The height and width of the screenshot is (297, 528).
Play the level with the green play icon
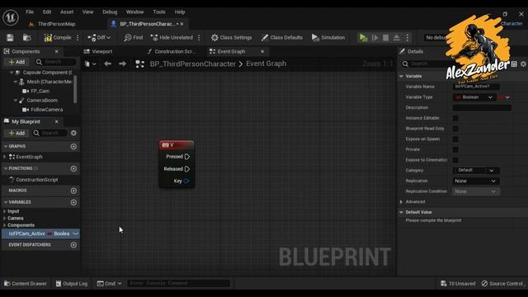pos(363,37)
